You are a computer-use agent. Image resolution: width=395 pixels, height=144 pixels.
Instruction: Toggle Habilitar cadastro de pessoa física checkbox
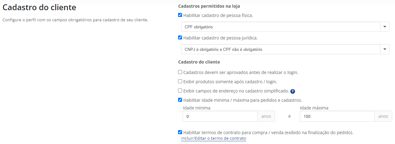coord(180,15)
